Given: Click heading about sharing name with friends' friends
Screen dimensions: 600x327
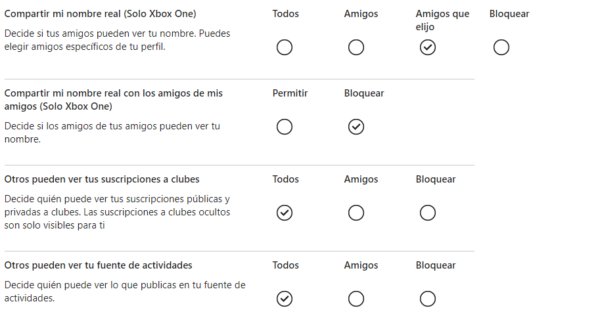Looking at the screenshot, I should click(x=113, y=100).
